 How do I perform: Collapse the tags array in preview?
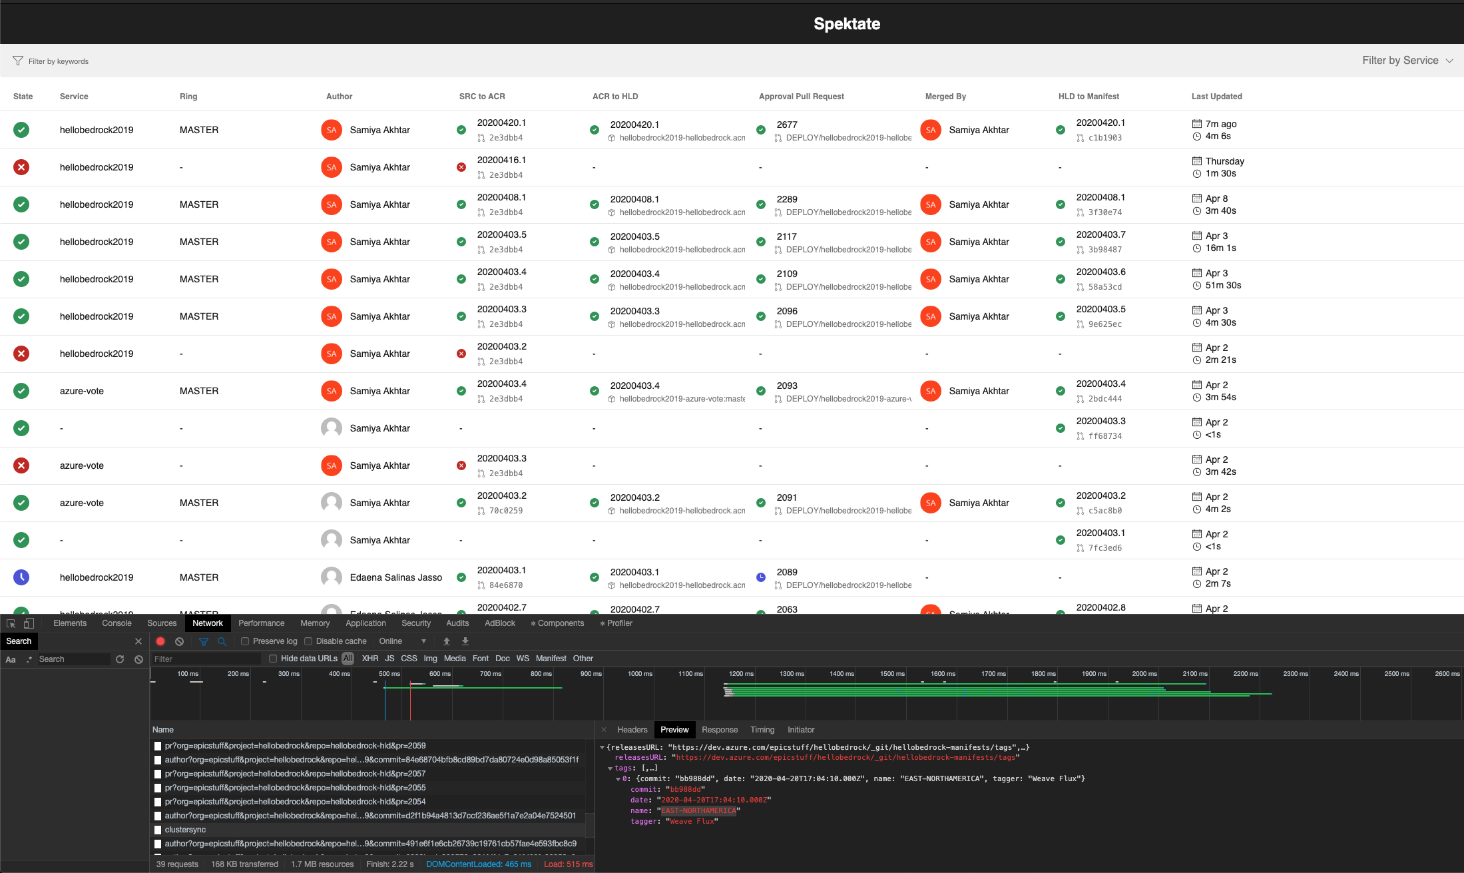point(610,768)
